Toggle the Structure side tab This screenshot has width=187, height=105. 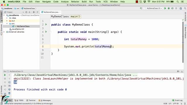pyautogui.click(x=1, y=30)
